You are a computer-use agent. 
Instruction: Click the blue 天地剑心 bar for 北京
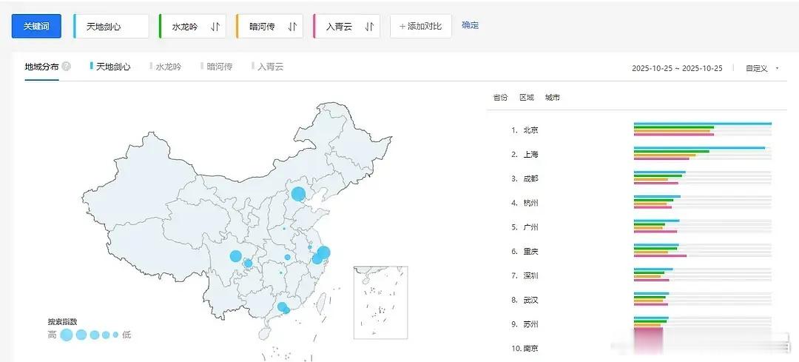click(x=703, y=124)
